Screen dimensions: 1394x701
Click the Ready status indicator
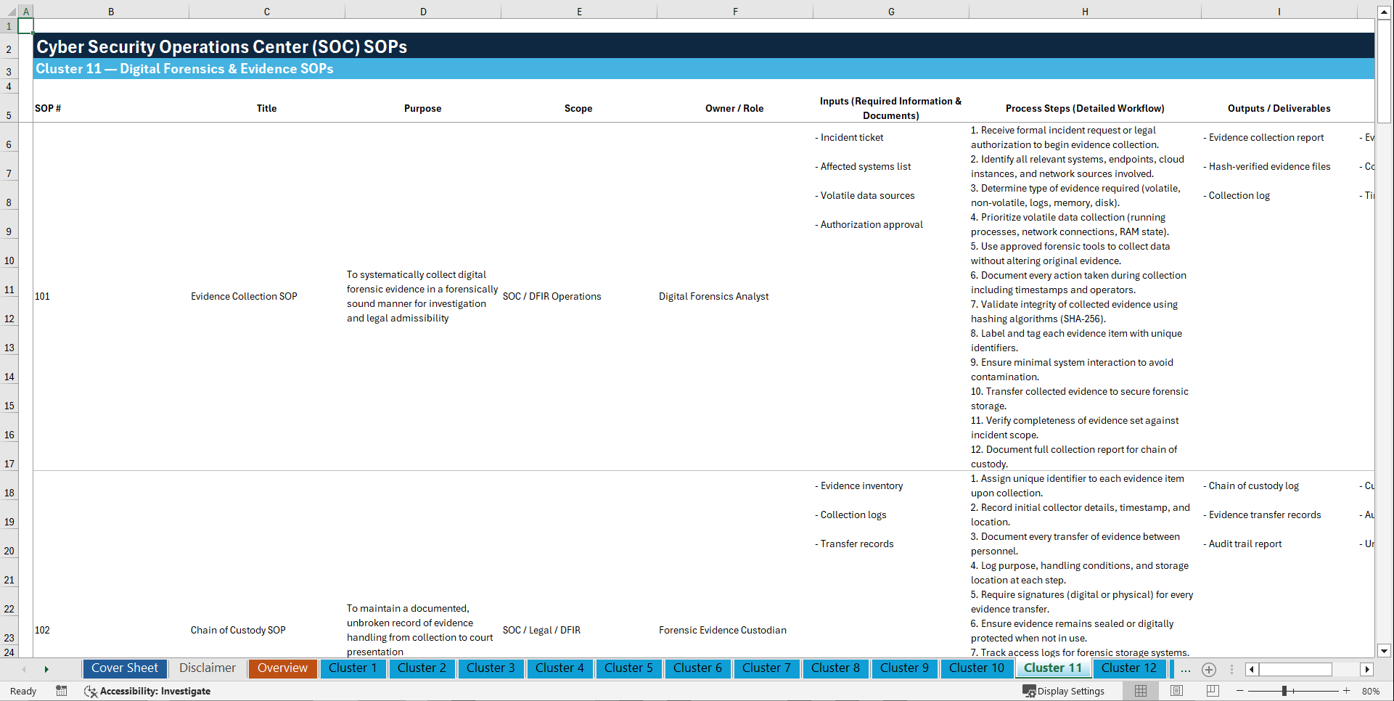pyautogui.click(x=23, y=691)
